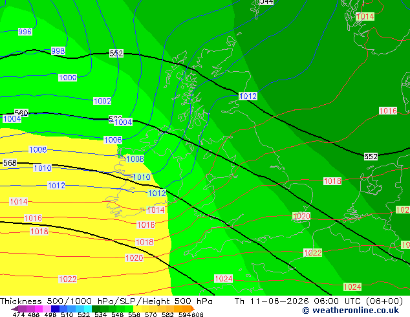Viewport: 410px width, 317px height.
Task: Click the 552 label near 998 isobar
Action: point(116,54)
